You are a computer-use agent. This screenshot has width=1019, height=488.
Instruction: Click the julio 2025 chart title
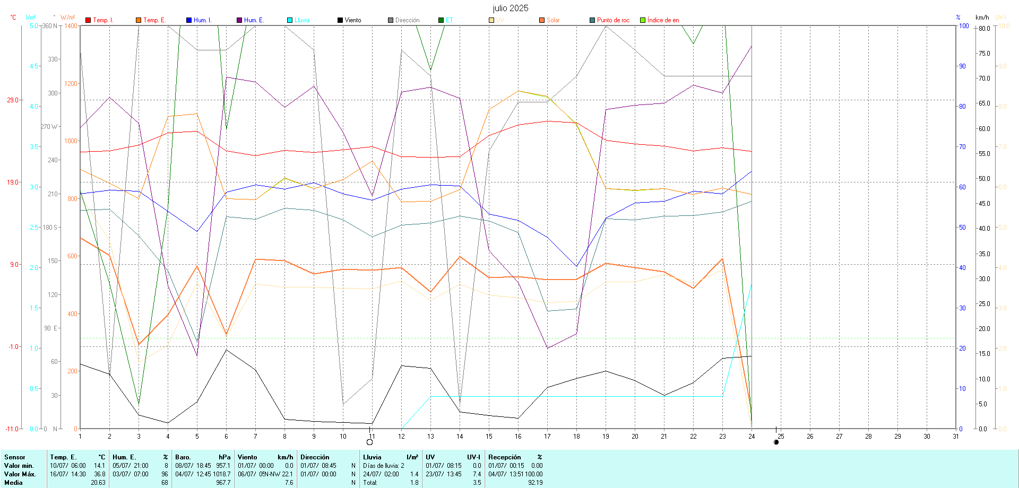coord(510,8)
